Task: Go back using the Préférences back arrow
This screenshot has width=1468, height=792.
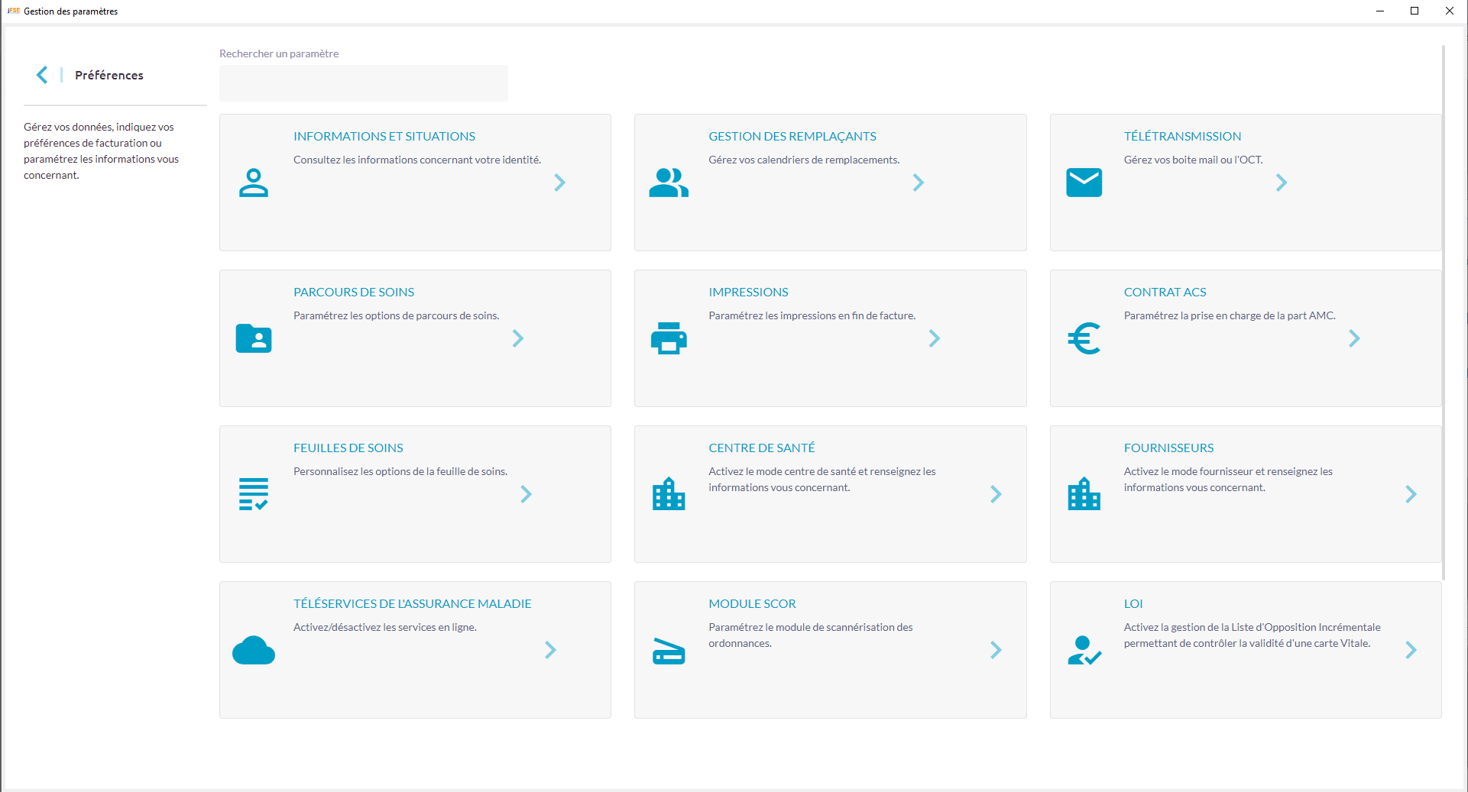Action: pyautogui.click(x=42, y=75)
